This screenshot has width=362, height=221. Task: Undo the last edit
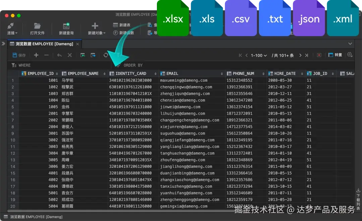point(59,55)
